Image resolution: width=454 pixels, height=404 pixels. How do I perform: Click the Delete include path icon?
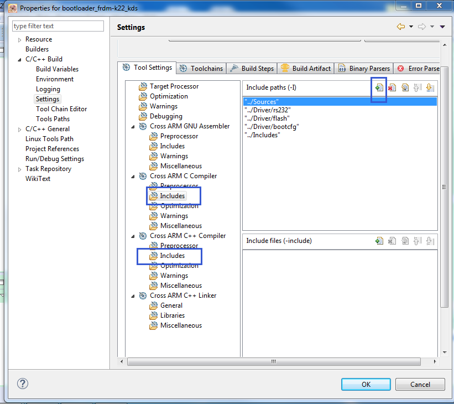point(392,87)
